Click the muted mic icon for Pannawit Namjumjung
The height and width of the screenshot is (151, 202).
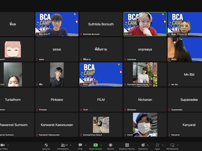coord(125,85)
